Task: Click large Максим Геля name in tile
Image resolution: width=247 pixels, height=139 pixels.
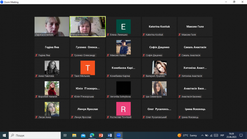Action: coord(195,27)
